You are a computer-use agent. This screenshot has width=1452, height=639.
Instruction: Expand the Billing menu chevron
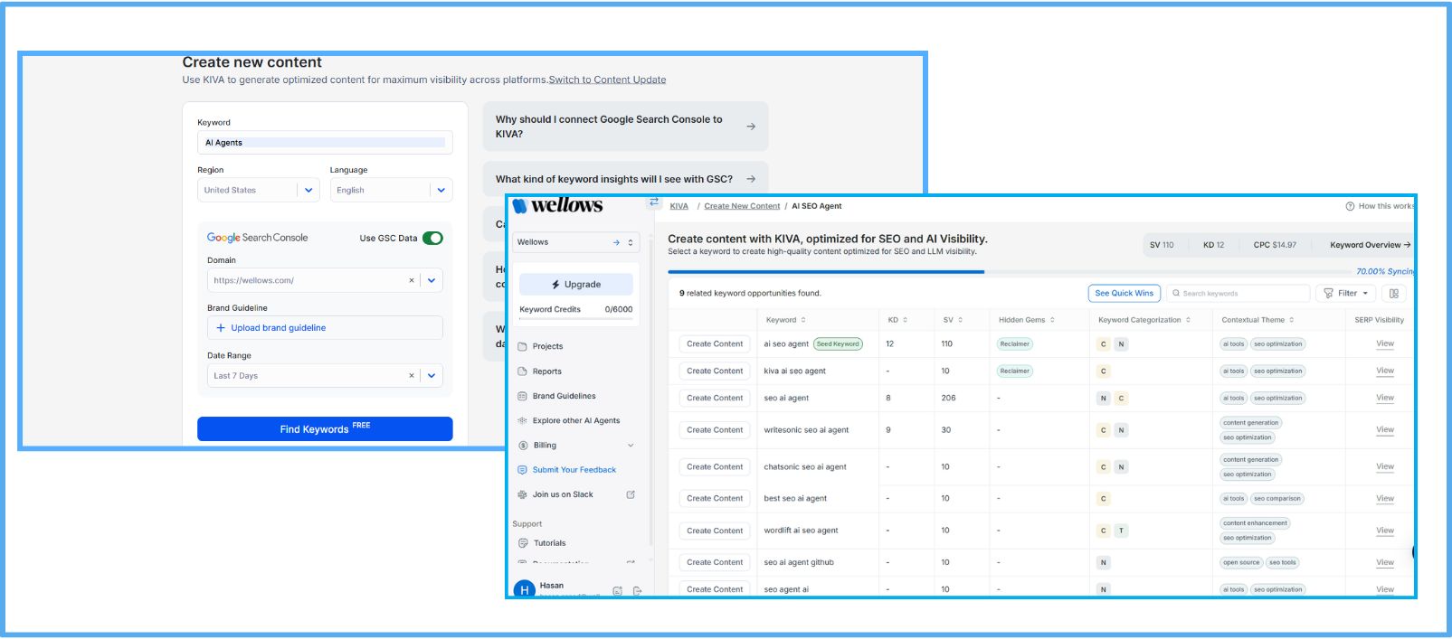[x=631, y=446]
